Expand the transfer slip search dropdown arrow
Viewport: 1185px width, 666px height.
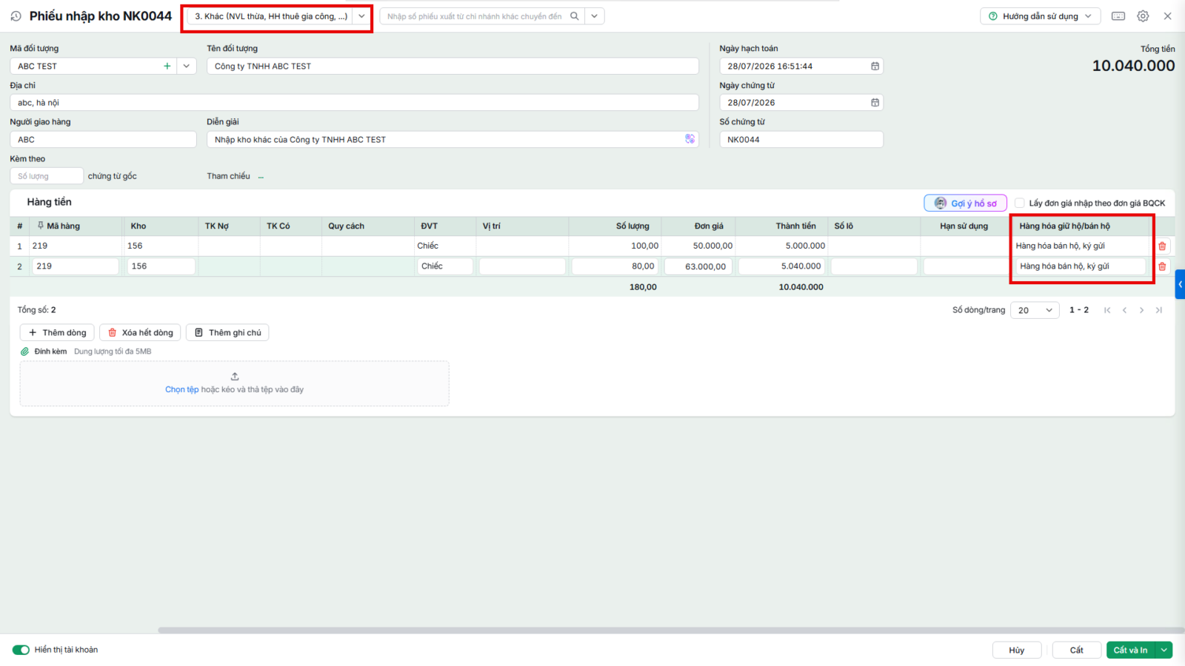click(595, 16)
